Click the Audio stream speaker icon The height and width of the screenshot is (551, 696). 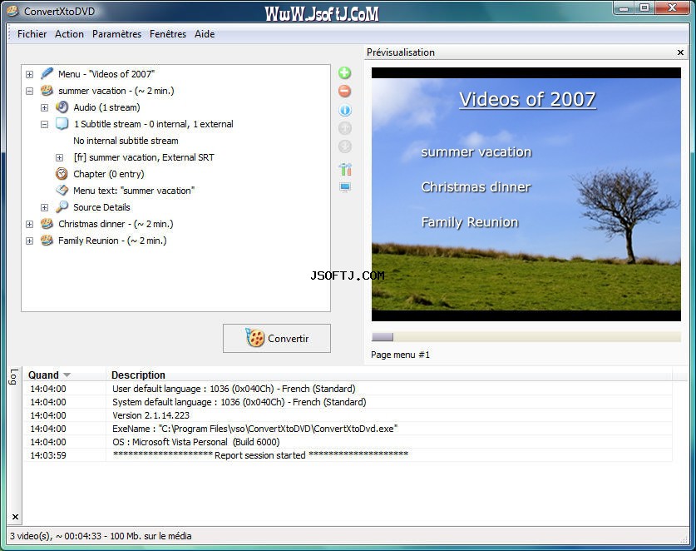click(x=62, y=107)
